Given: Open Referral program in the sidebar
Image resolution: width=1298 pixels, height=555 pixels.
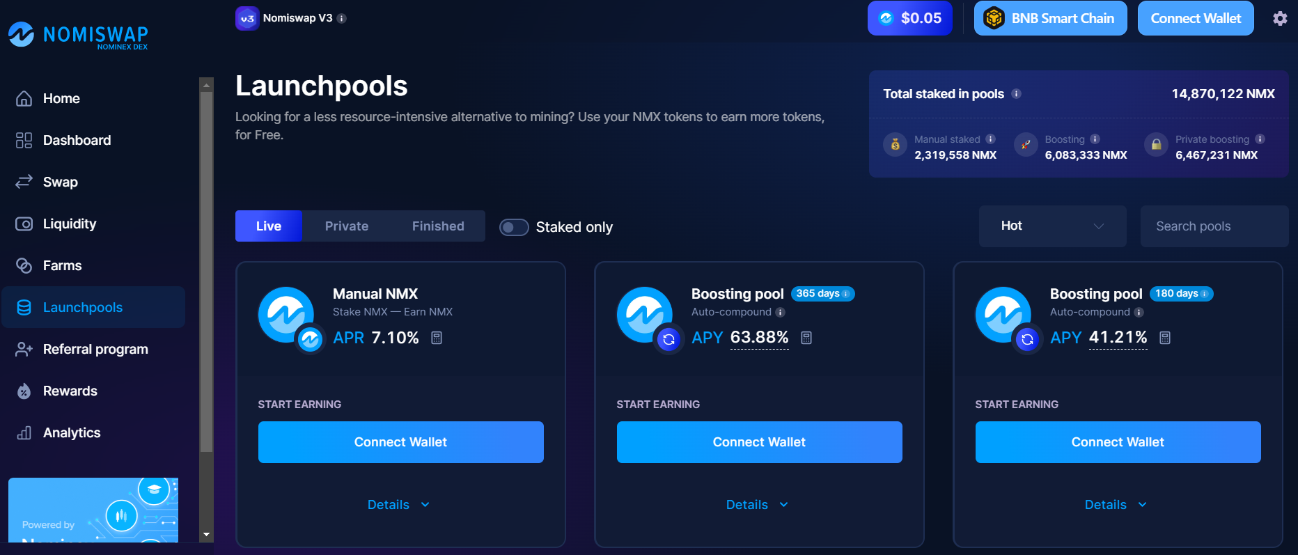Looking at the screenshot, I should [93, 349].
